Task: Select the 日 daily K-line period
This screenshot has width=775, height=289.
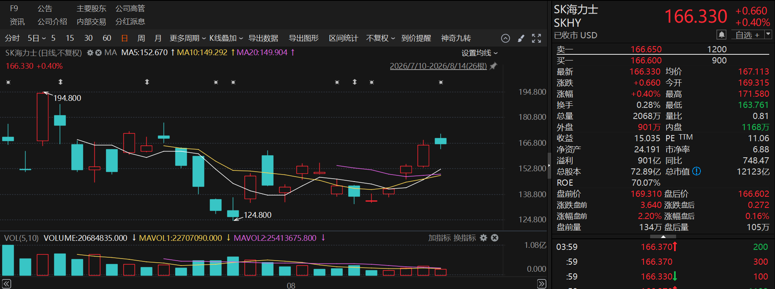Action: [x=124, y=38]
